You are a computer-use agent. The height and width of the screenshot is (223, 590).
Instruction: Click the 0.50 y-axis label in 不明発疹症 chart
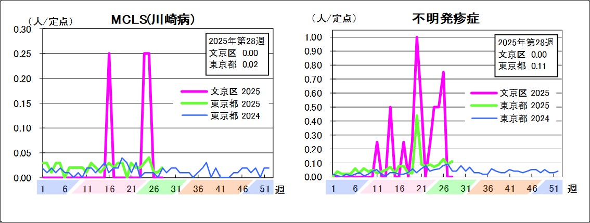(313, 107)
